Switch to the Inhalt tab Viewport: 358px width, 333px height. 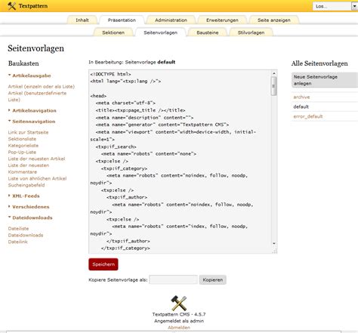tap(82, 20)
